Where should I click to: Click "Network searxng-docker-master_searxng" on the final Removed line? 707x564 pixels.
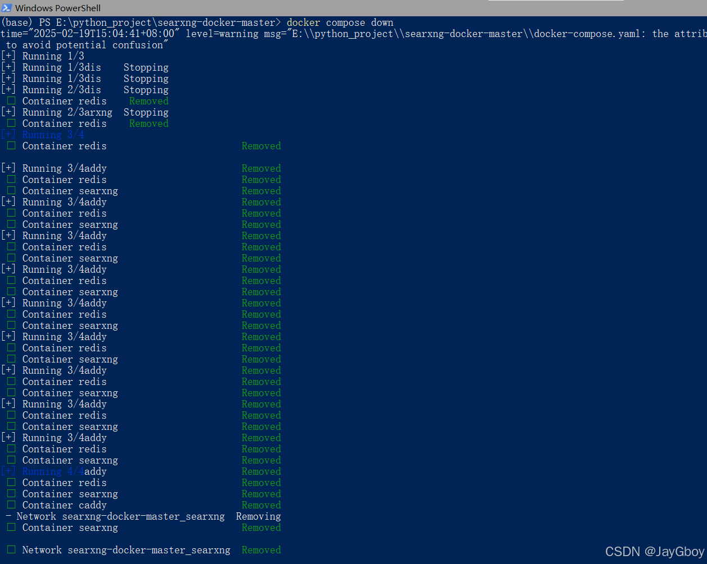point(126,550)
